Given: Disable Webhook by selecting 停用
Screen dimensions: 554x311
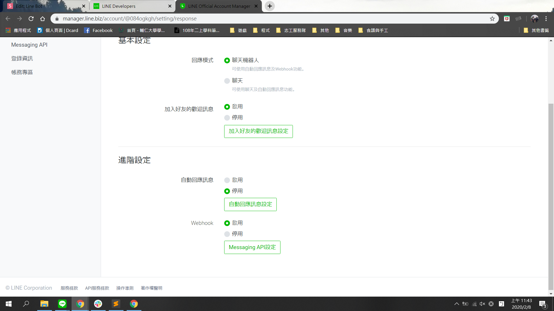Looking at the screenshot, I should pos(227,234).
